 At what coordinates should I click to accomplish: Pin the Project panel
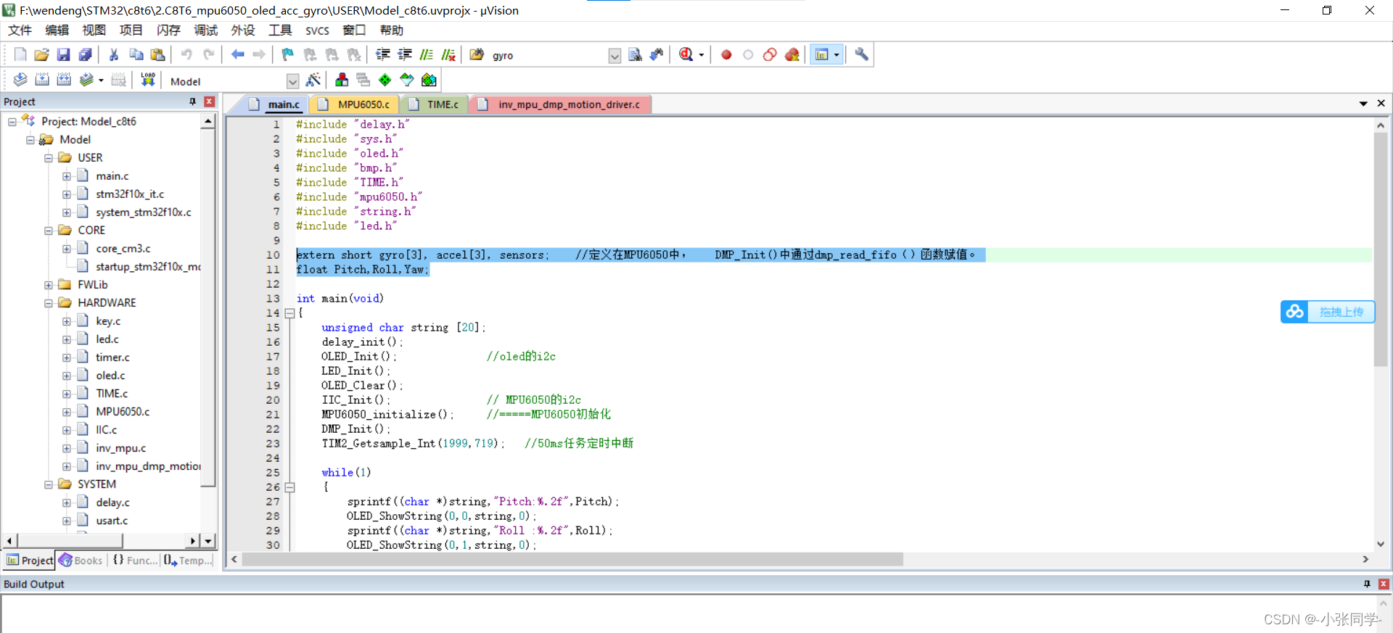(192, 102)
